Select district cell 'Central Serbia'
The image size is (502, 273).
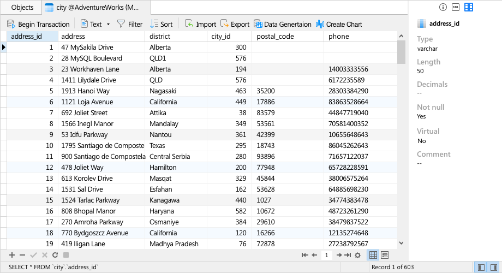[176, 156]
